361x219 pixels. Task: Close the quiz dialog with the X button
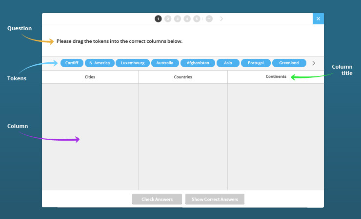click(x=318, y=18)
